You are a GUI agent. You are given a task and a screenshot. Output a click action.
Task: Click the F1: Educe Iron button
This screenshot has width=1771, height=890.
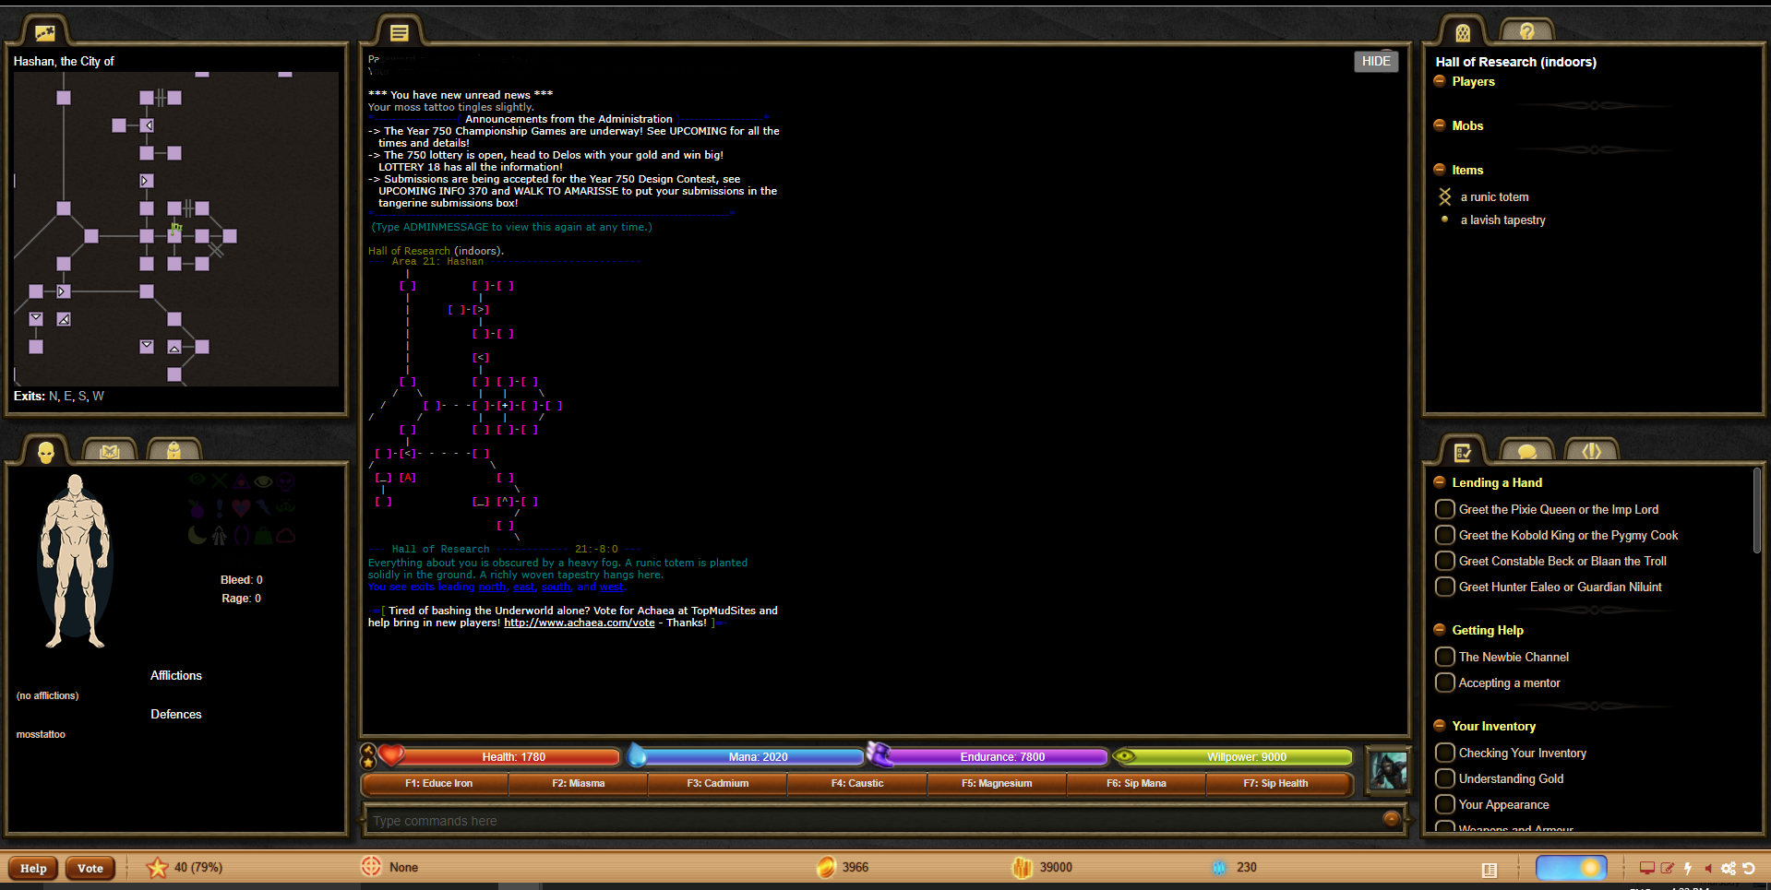click(x=438, y=784)
